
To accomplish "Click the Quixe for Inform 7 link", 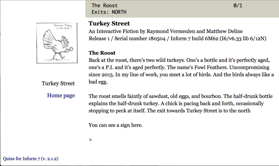I will 31,158.
